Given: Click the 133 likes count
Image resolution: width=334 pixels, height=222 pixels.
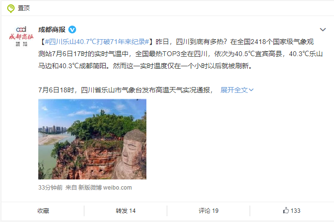Looking at the screenshot, I should pos(295,211).
